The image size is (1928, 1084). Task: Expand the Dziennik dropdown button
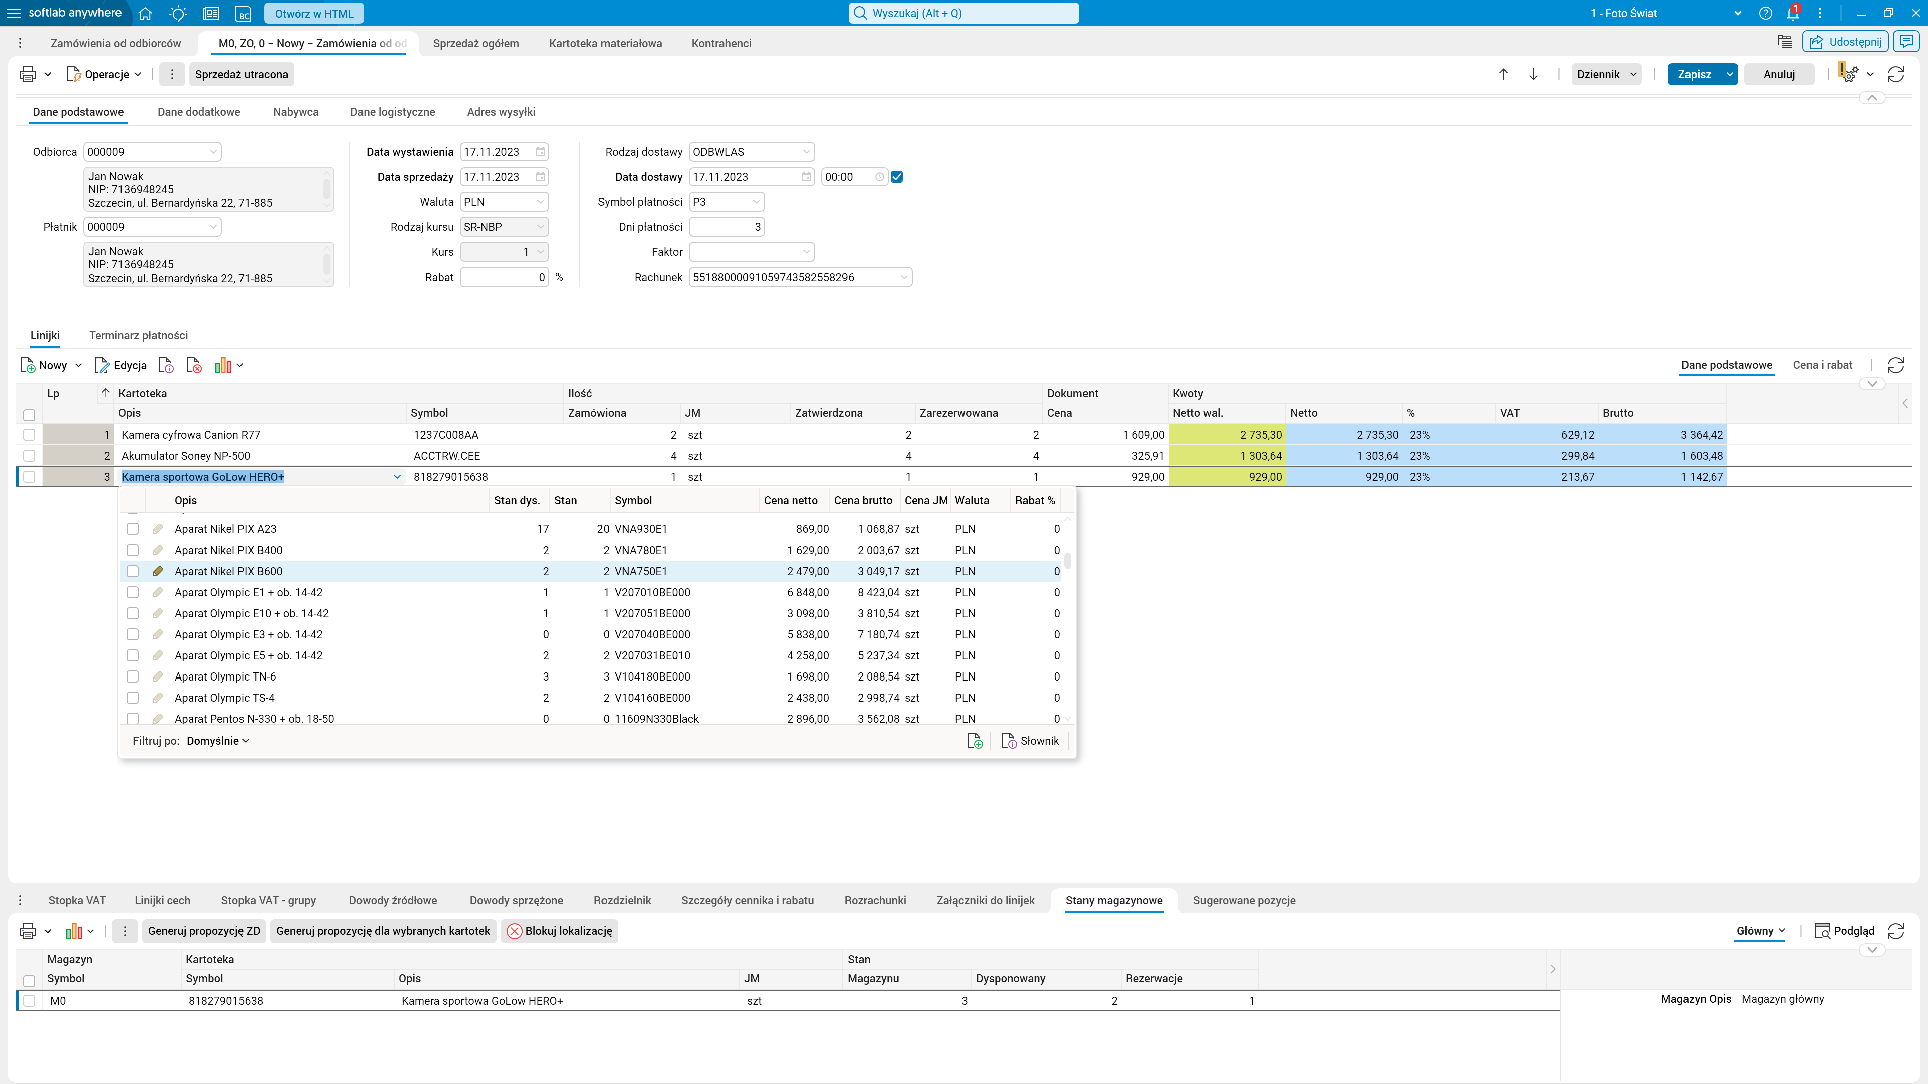[x=1606, y=74]
